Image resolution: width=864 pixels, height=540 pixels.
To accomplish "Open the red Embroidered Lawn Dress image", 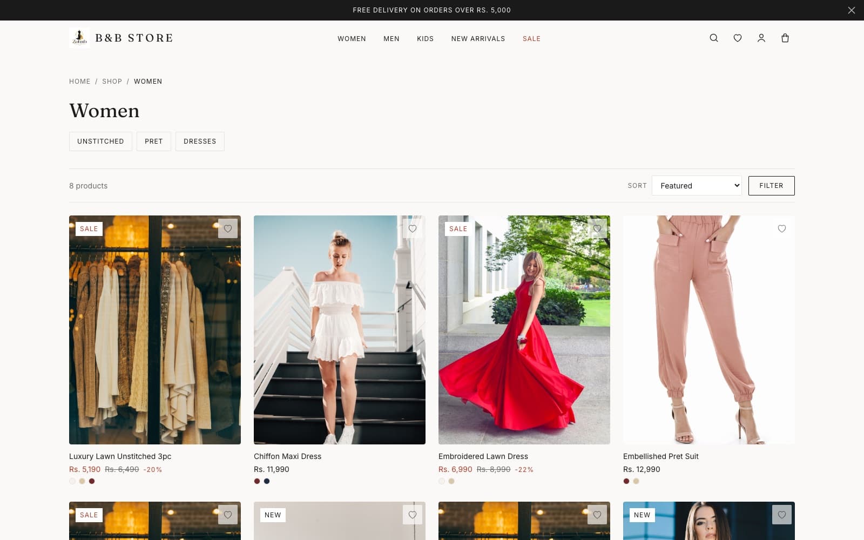I will 524,330.
